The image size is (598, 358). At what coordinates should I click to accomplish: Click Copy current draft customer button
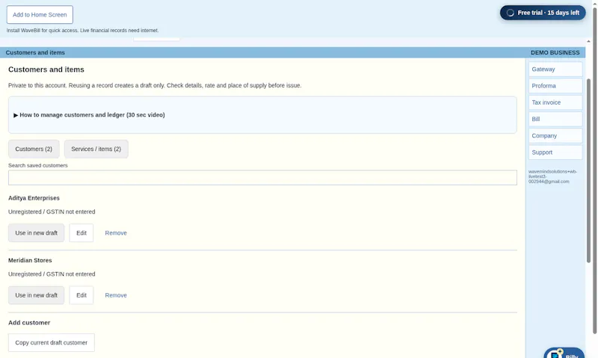pyautogui.click(x=52, y=343)
